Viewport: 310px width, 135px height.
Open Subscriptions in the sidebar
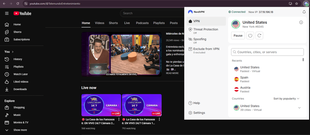22,39
